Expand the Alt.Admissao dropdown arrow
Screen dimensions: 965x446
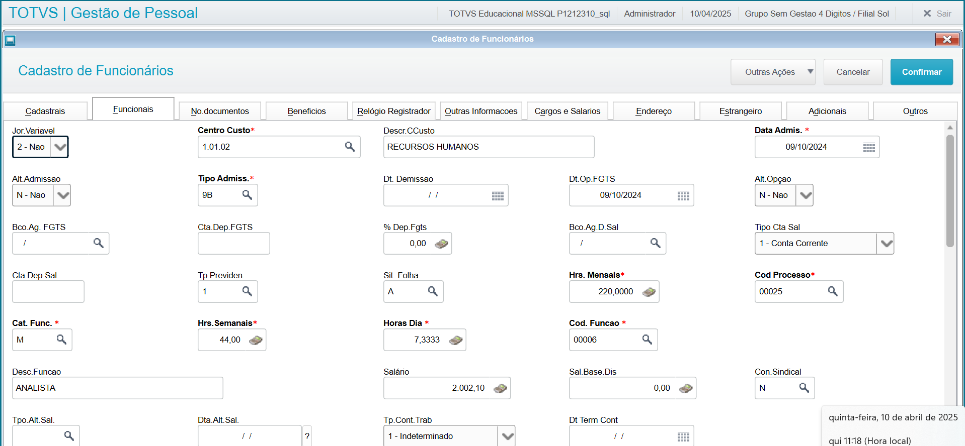point(62,195)
